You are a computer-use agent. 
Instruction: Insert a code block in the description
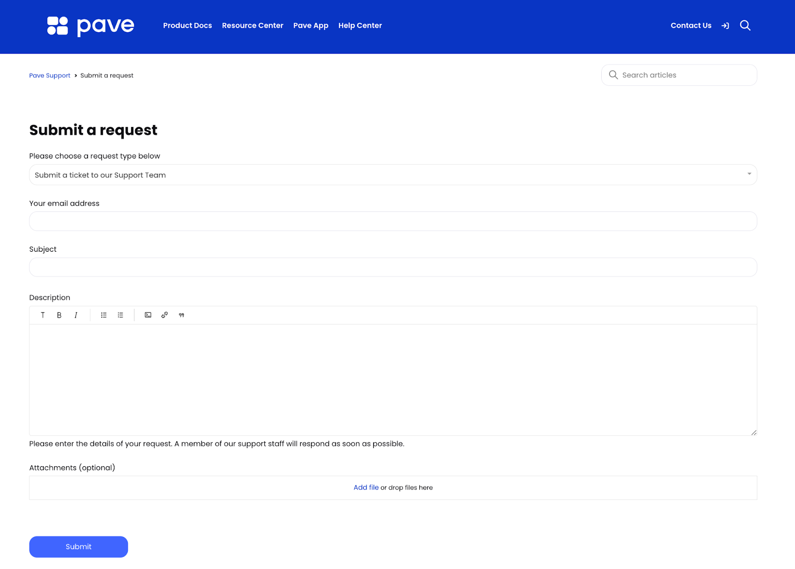click(148, 315)
